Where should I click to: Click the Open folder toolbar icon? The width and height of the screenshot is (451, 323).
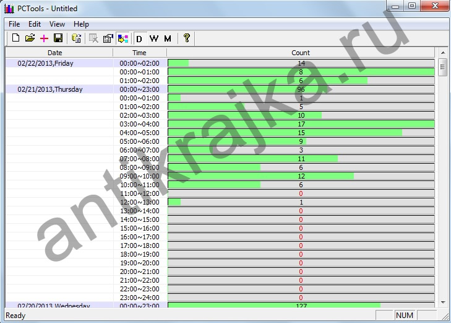coord(30,38)
